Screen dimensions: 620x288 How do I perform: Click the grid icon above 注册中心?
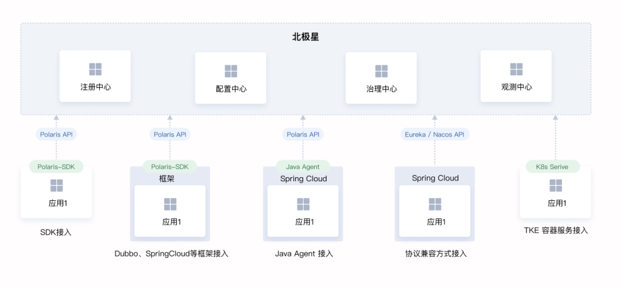[x=95, y=69]
